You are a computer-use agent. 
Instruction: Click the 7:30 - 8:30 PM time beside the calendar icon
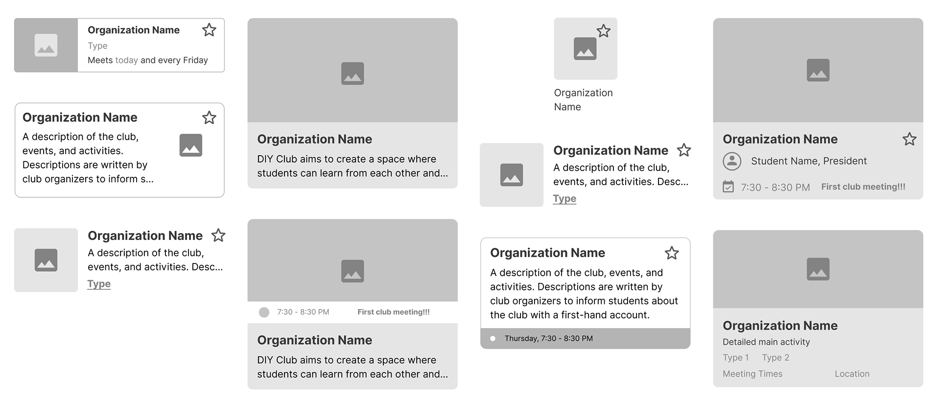(x=775, y=187)
